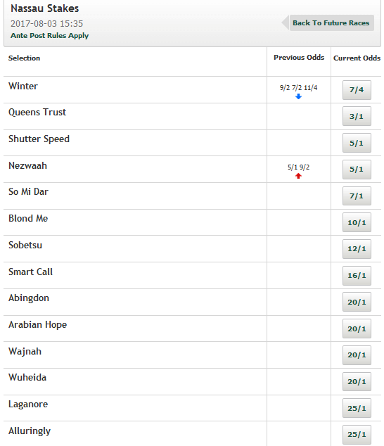Select Smart Call 16/1 odds
384x446 pixels.
click(357, 276)
